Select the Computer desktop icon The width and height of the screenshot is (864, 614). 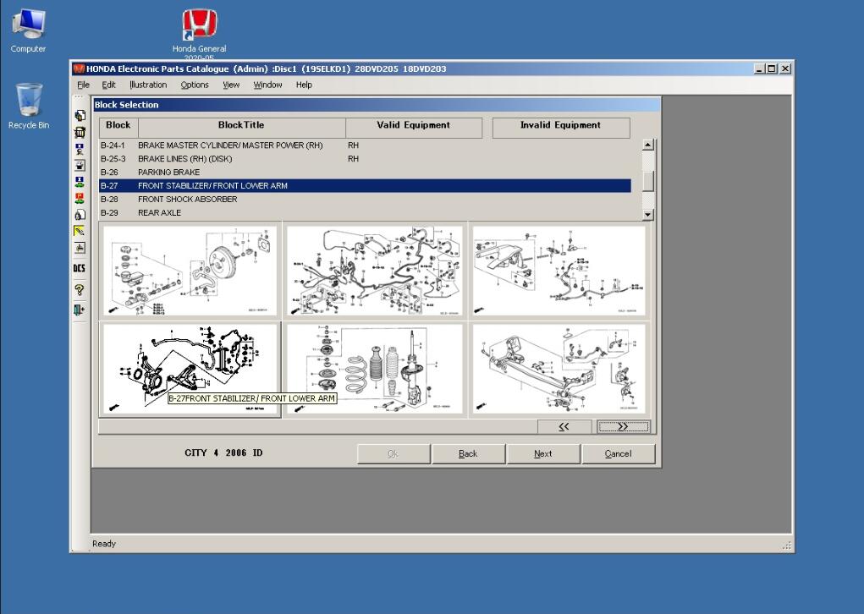[28, 30]
